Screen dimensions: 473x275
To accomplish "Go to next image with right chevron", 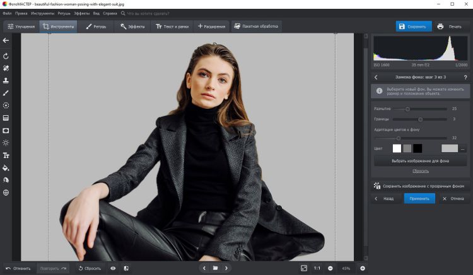I will pos(226,268).
